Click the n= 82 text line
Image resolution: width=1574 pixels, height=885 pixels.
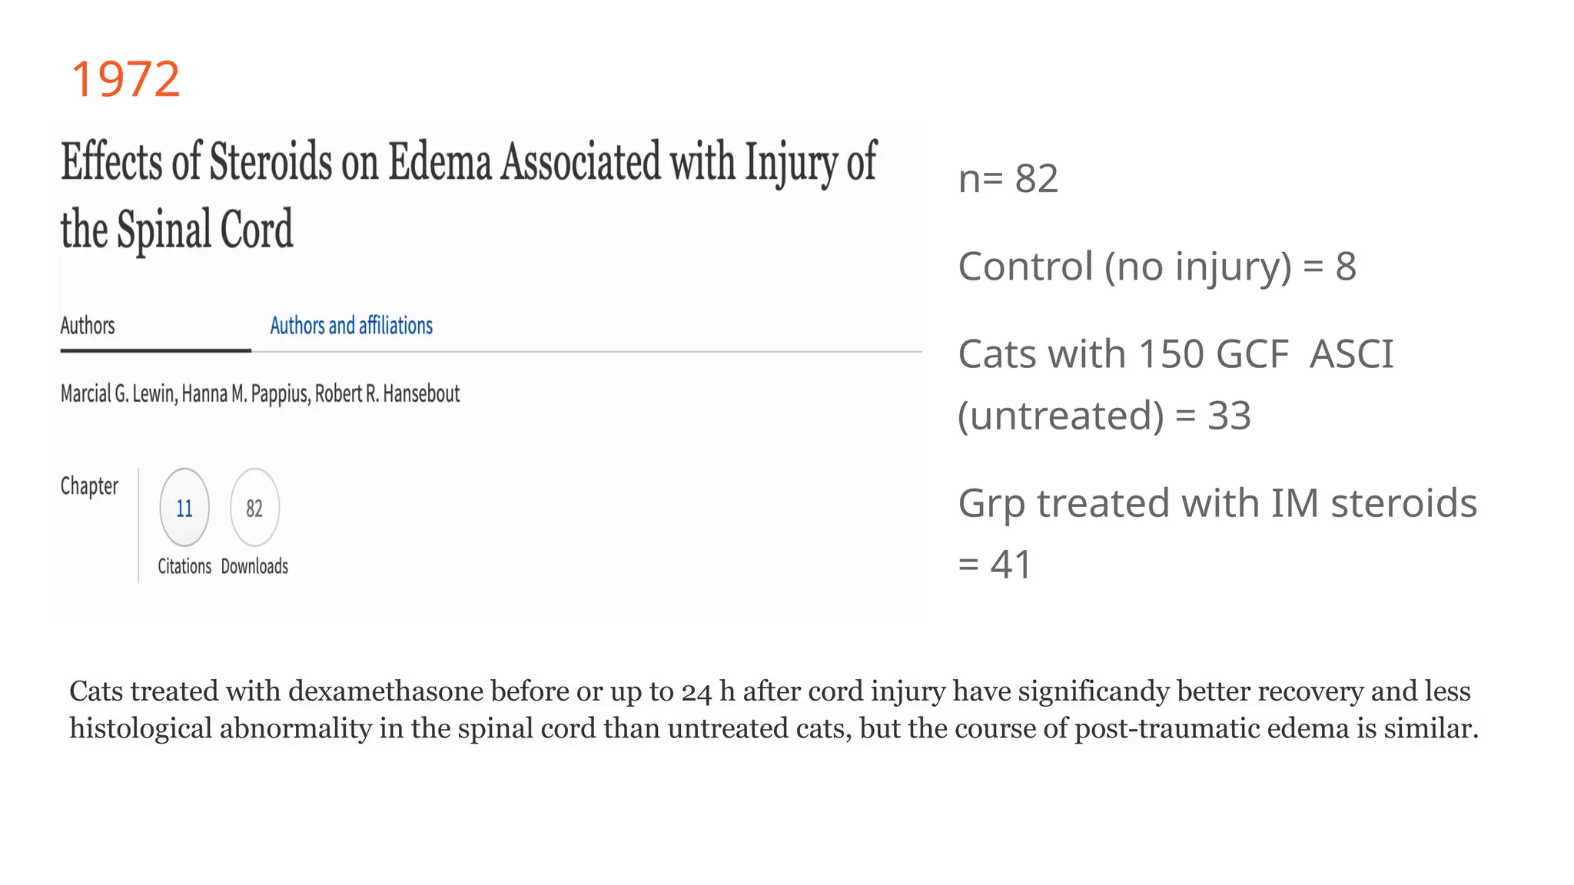click(1008, 179)
